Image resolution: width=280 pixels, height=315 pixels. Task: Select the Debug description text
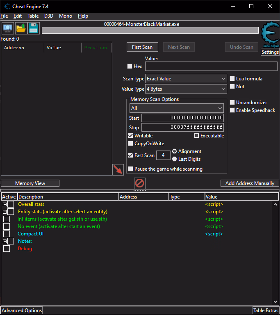click(25, 249)
